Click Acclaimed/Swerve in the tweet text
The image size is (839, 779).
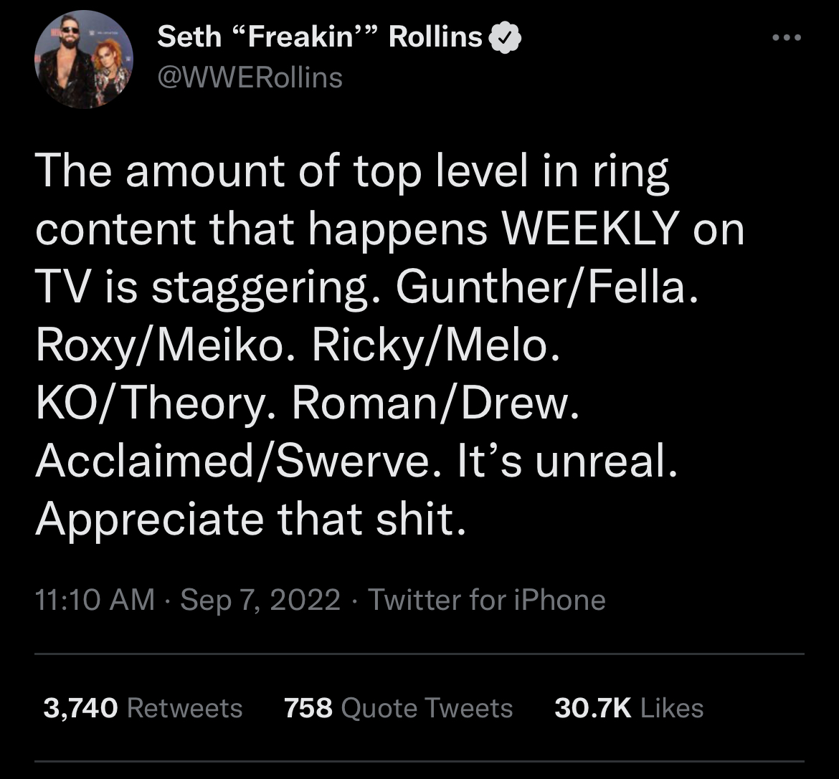pyautogui.click(x=234, y=462)
